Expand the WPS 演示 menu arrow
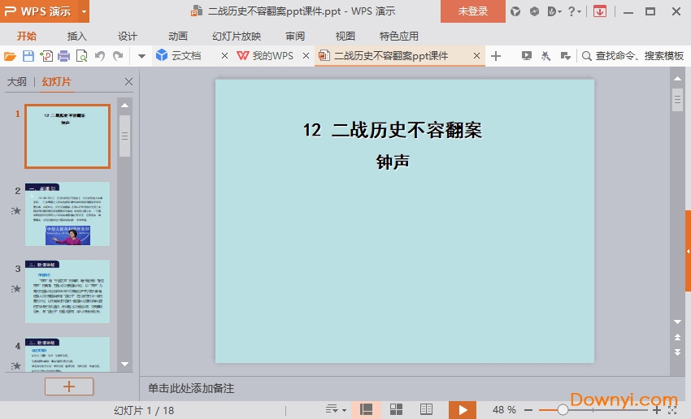 point(84,11)
